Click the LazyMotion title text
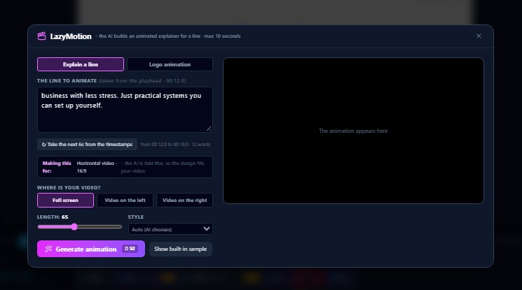The image size is (522, 290). 71,36
